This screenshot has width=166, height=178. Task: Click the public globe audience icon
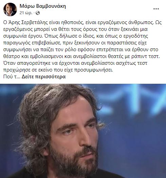tap(38, 13)
